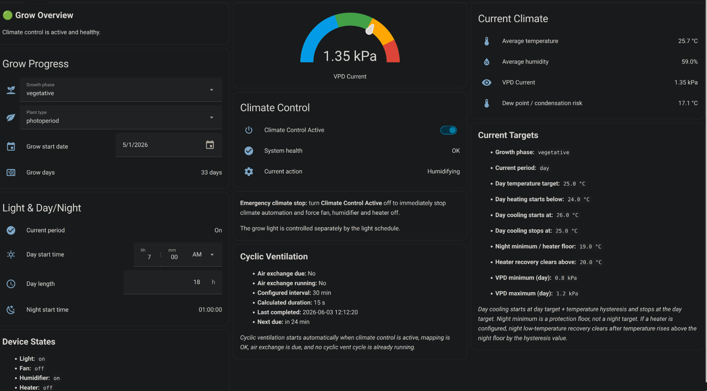
Task: Click the Heater: off device state
Action: (x=36, y=388)
